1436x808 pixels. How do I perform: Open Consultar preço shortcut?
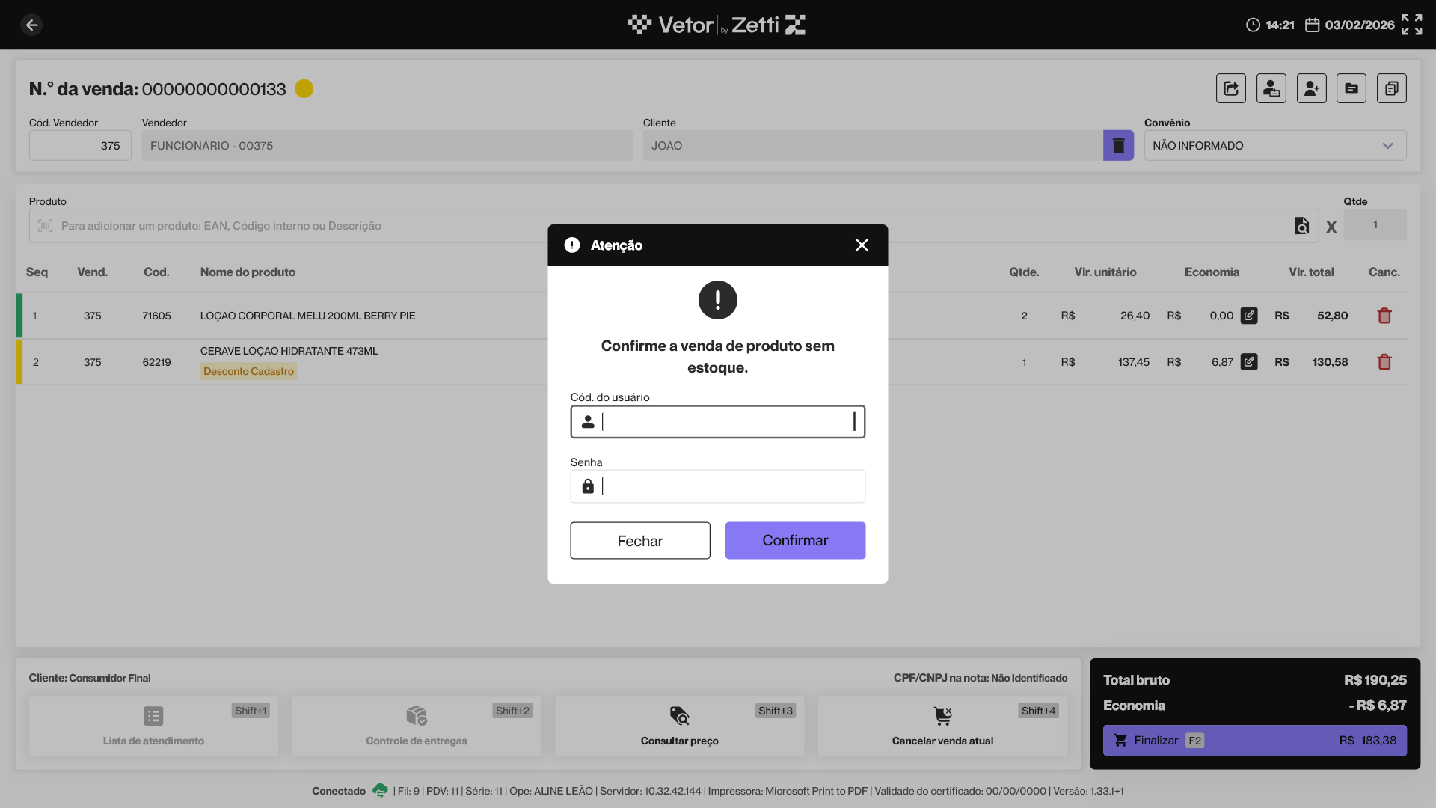coord(679,726)
